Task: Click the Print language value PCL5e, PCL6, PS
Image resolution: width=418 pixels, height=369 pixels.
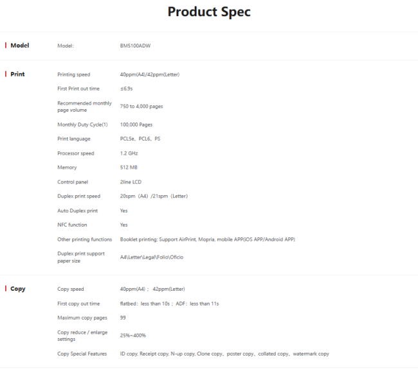Action: point(140,139)
